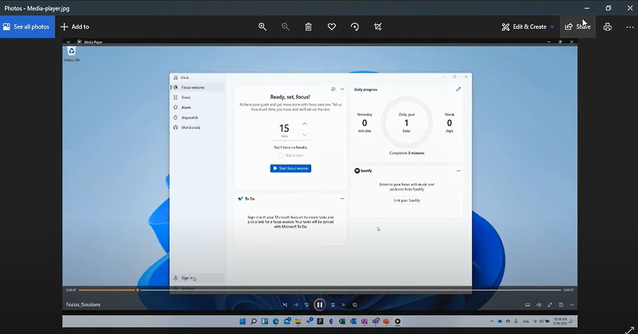Open Media Player mini player icon
The width and height of the screenshot is (638, 334).
561,305
